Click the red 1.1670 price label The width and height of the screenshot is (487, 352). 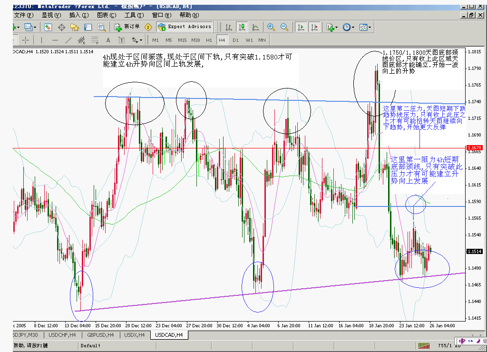click(x=475, y=148)
